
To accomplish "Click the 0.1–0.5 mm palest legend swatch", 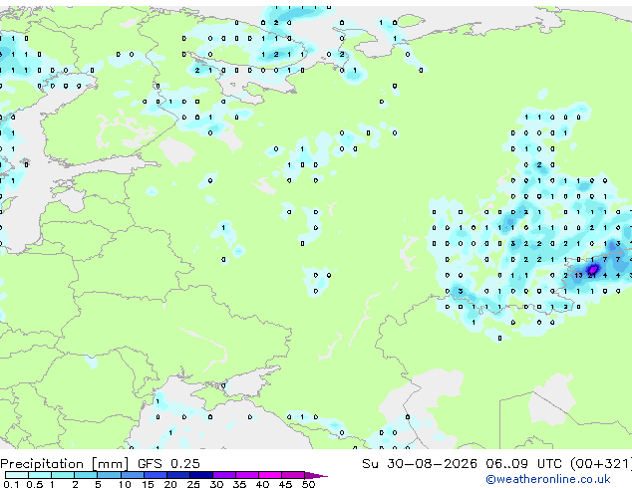I will coord(17,475).
